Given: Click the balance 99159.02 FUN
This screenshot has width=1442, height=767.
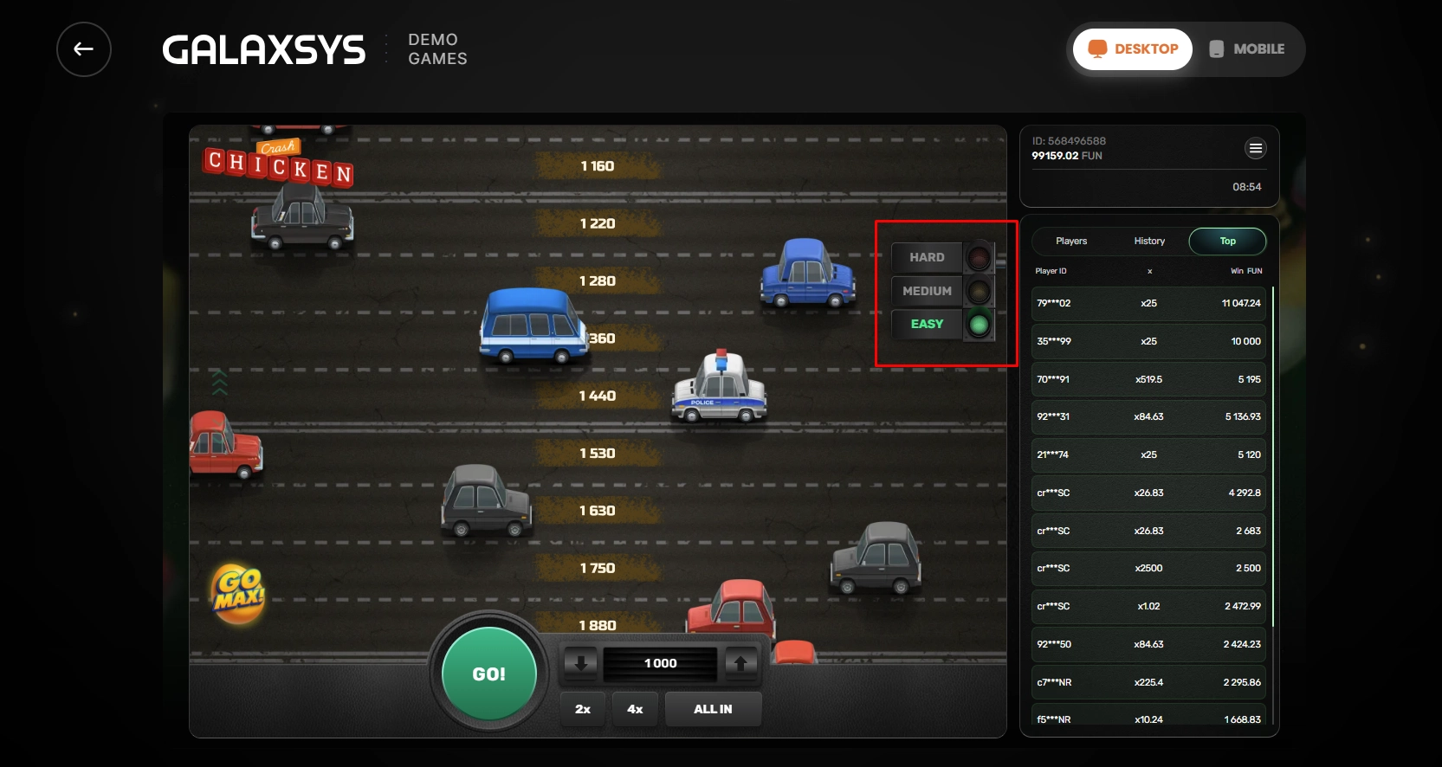Looking at the screenshot, I should tap(1067, 156).
